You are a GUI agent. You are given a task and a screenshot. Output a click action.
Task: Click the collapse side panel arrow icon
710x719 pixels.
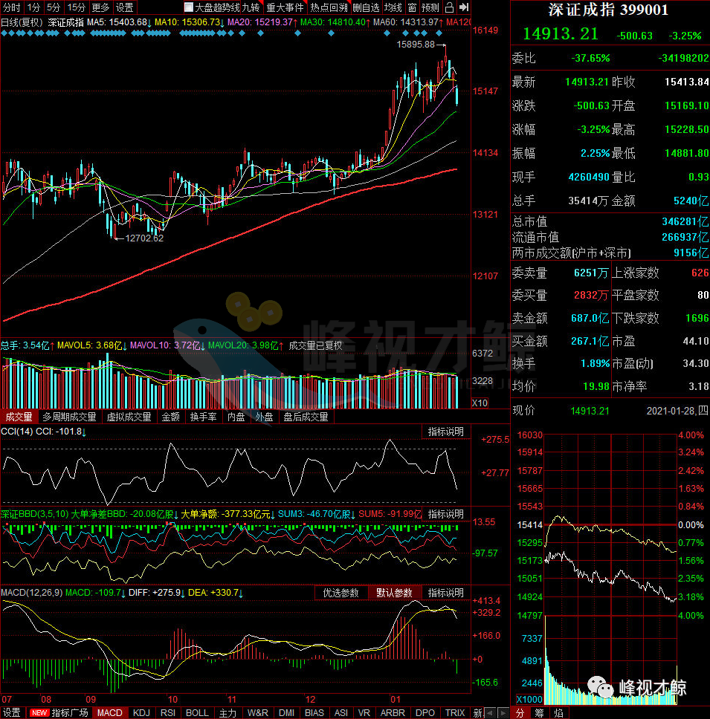[464, 7]
